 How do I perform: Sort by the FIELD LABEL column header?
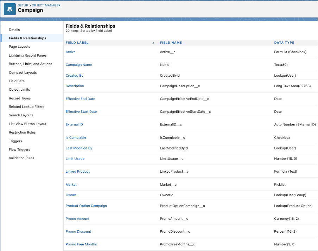[x=77, y=43]
